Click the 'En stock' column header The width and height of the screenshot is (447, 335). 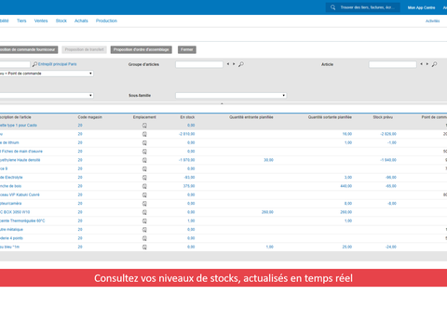pyautogui.click(x=187, y=117)
